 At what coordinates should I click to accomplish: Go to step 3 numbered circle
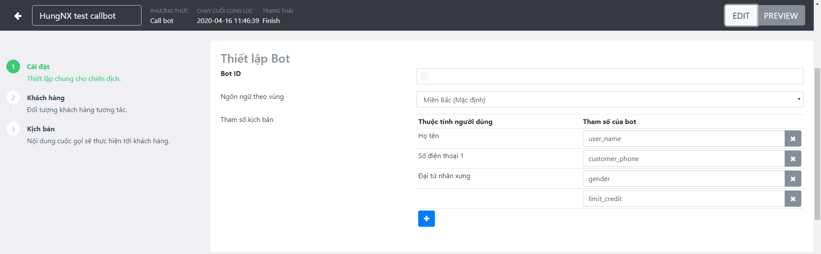pyautogui.click(x=13, y=129)
